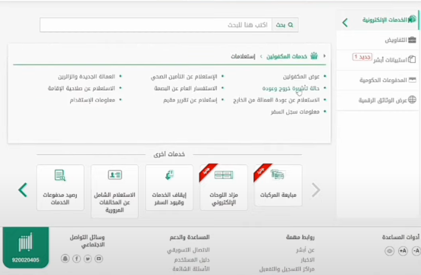Click the Facebook social icon

tap(77, 259)
